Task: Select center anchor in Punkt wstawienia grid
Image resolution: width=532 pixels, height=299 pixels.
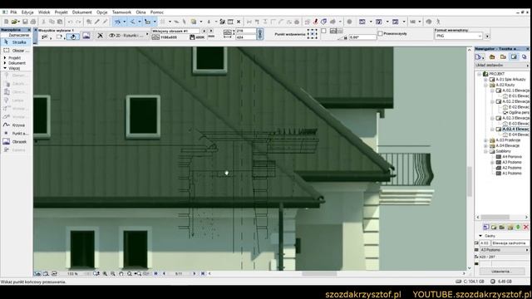Action: tap(313, 34)
